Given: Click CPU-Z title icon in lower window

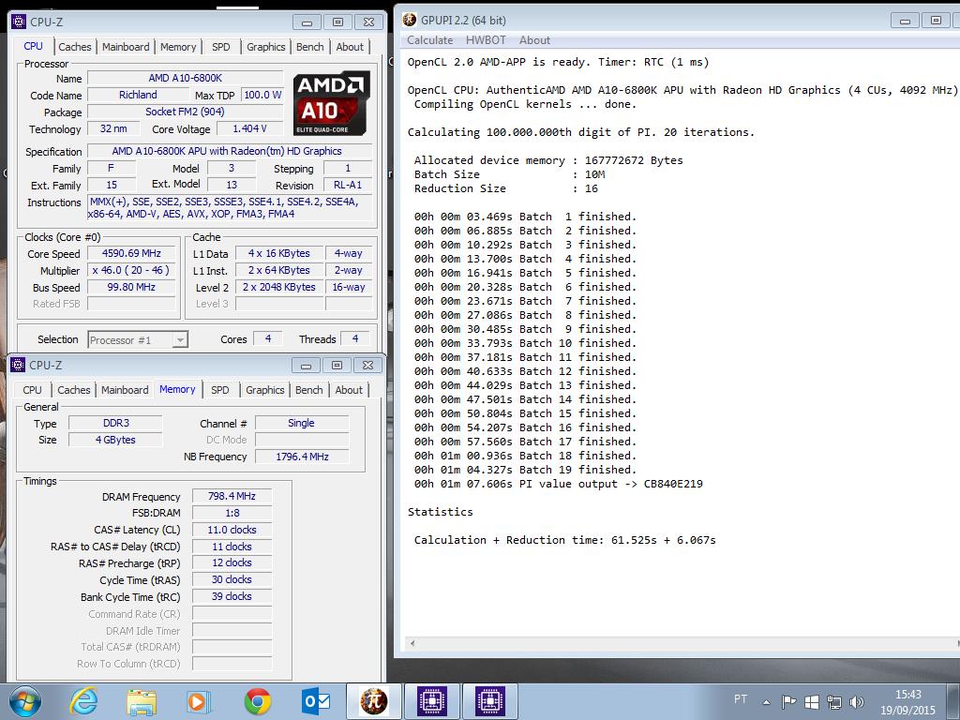Looking at the screenshot, I should tap(19, 365).
